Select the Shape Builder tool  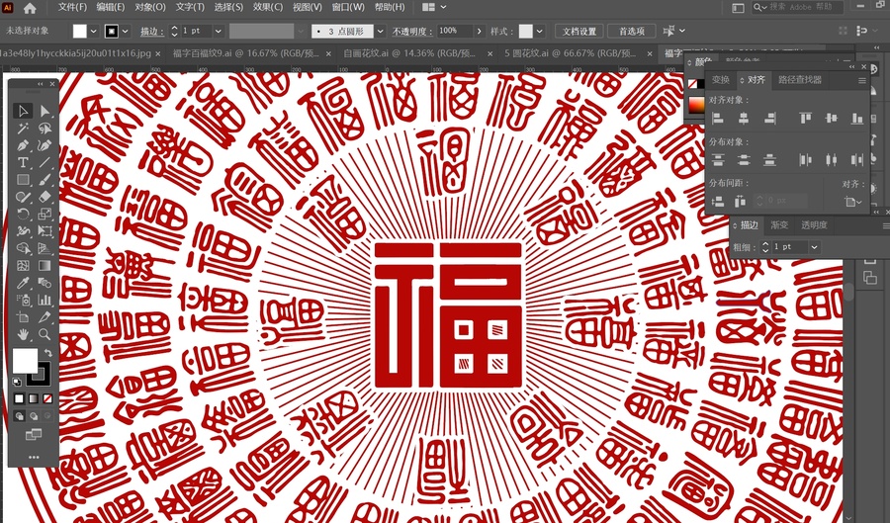click(23, 248)
